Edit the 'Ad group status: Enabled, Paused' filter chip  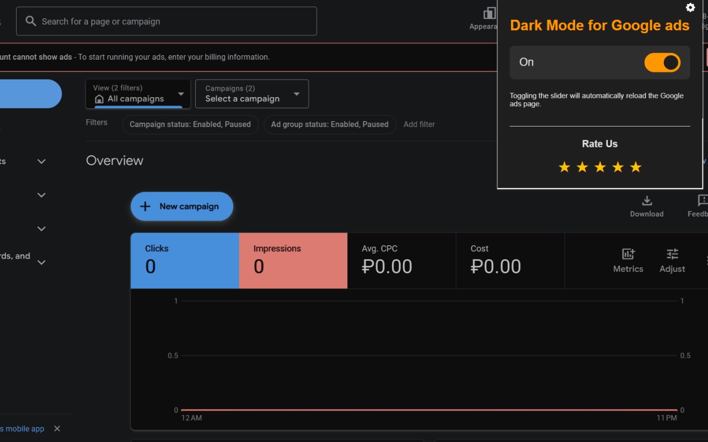pyautogui.click(x=330, y=124)
